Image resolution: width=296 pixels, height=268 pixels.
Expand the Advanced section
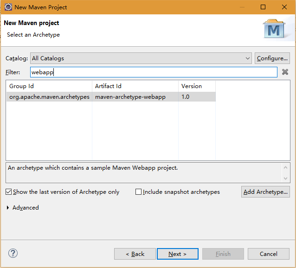point(8,208)
